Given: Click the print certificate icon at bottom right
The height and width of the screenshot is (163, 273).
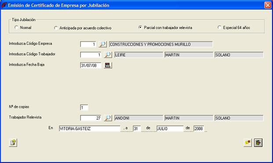Looking at the screenshot, I should coord(248,143).
